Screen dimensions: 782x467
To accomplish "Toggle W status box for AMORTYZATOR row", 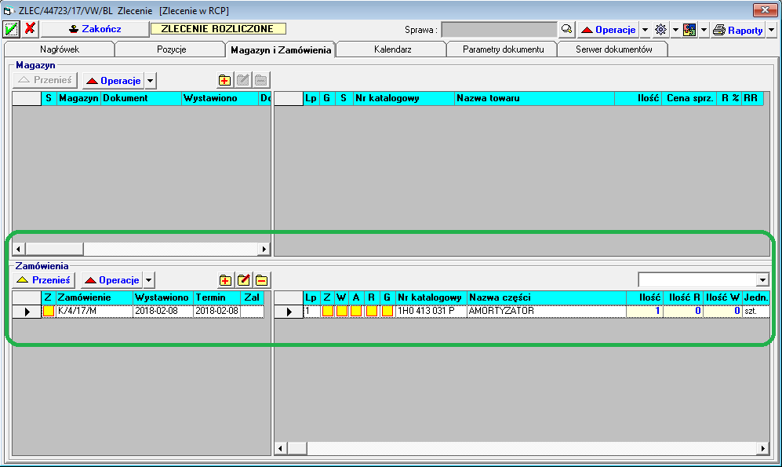I will click(x=342, y=312).
